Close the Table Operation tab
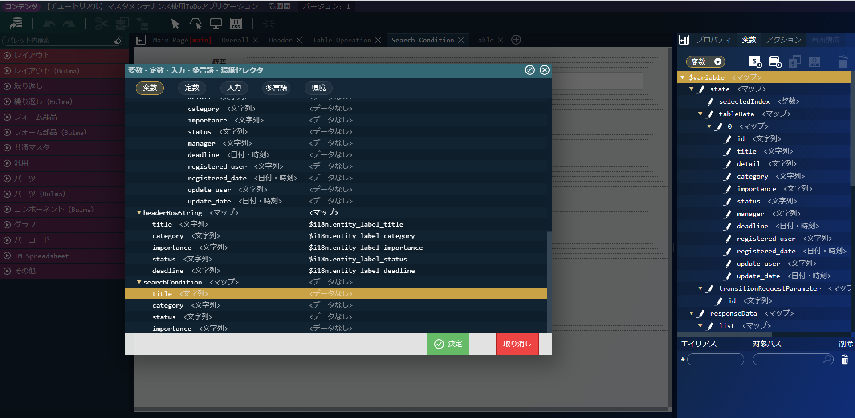This screenshot has width=855, height=418. pyautogui.click(x=378, y=40)
